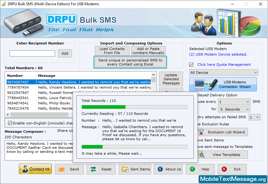Screen dimensions: 268x184
Task: Click the horizontal scrollbar left arrow
Action: click(8, 115)
